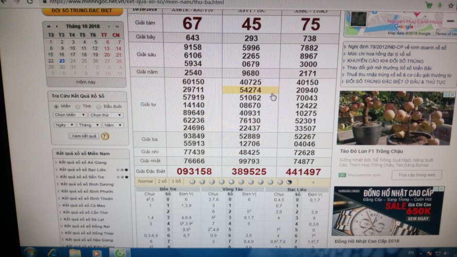Select the Đầu đuôi radio button

coord(99,106)
